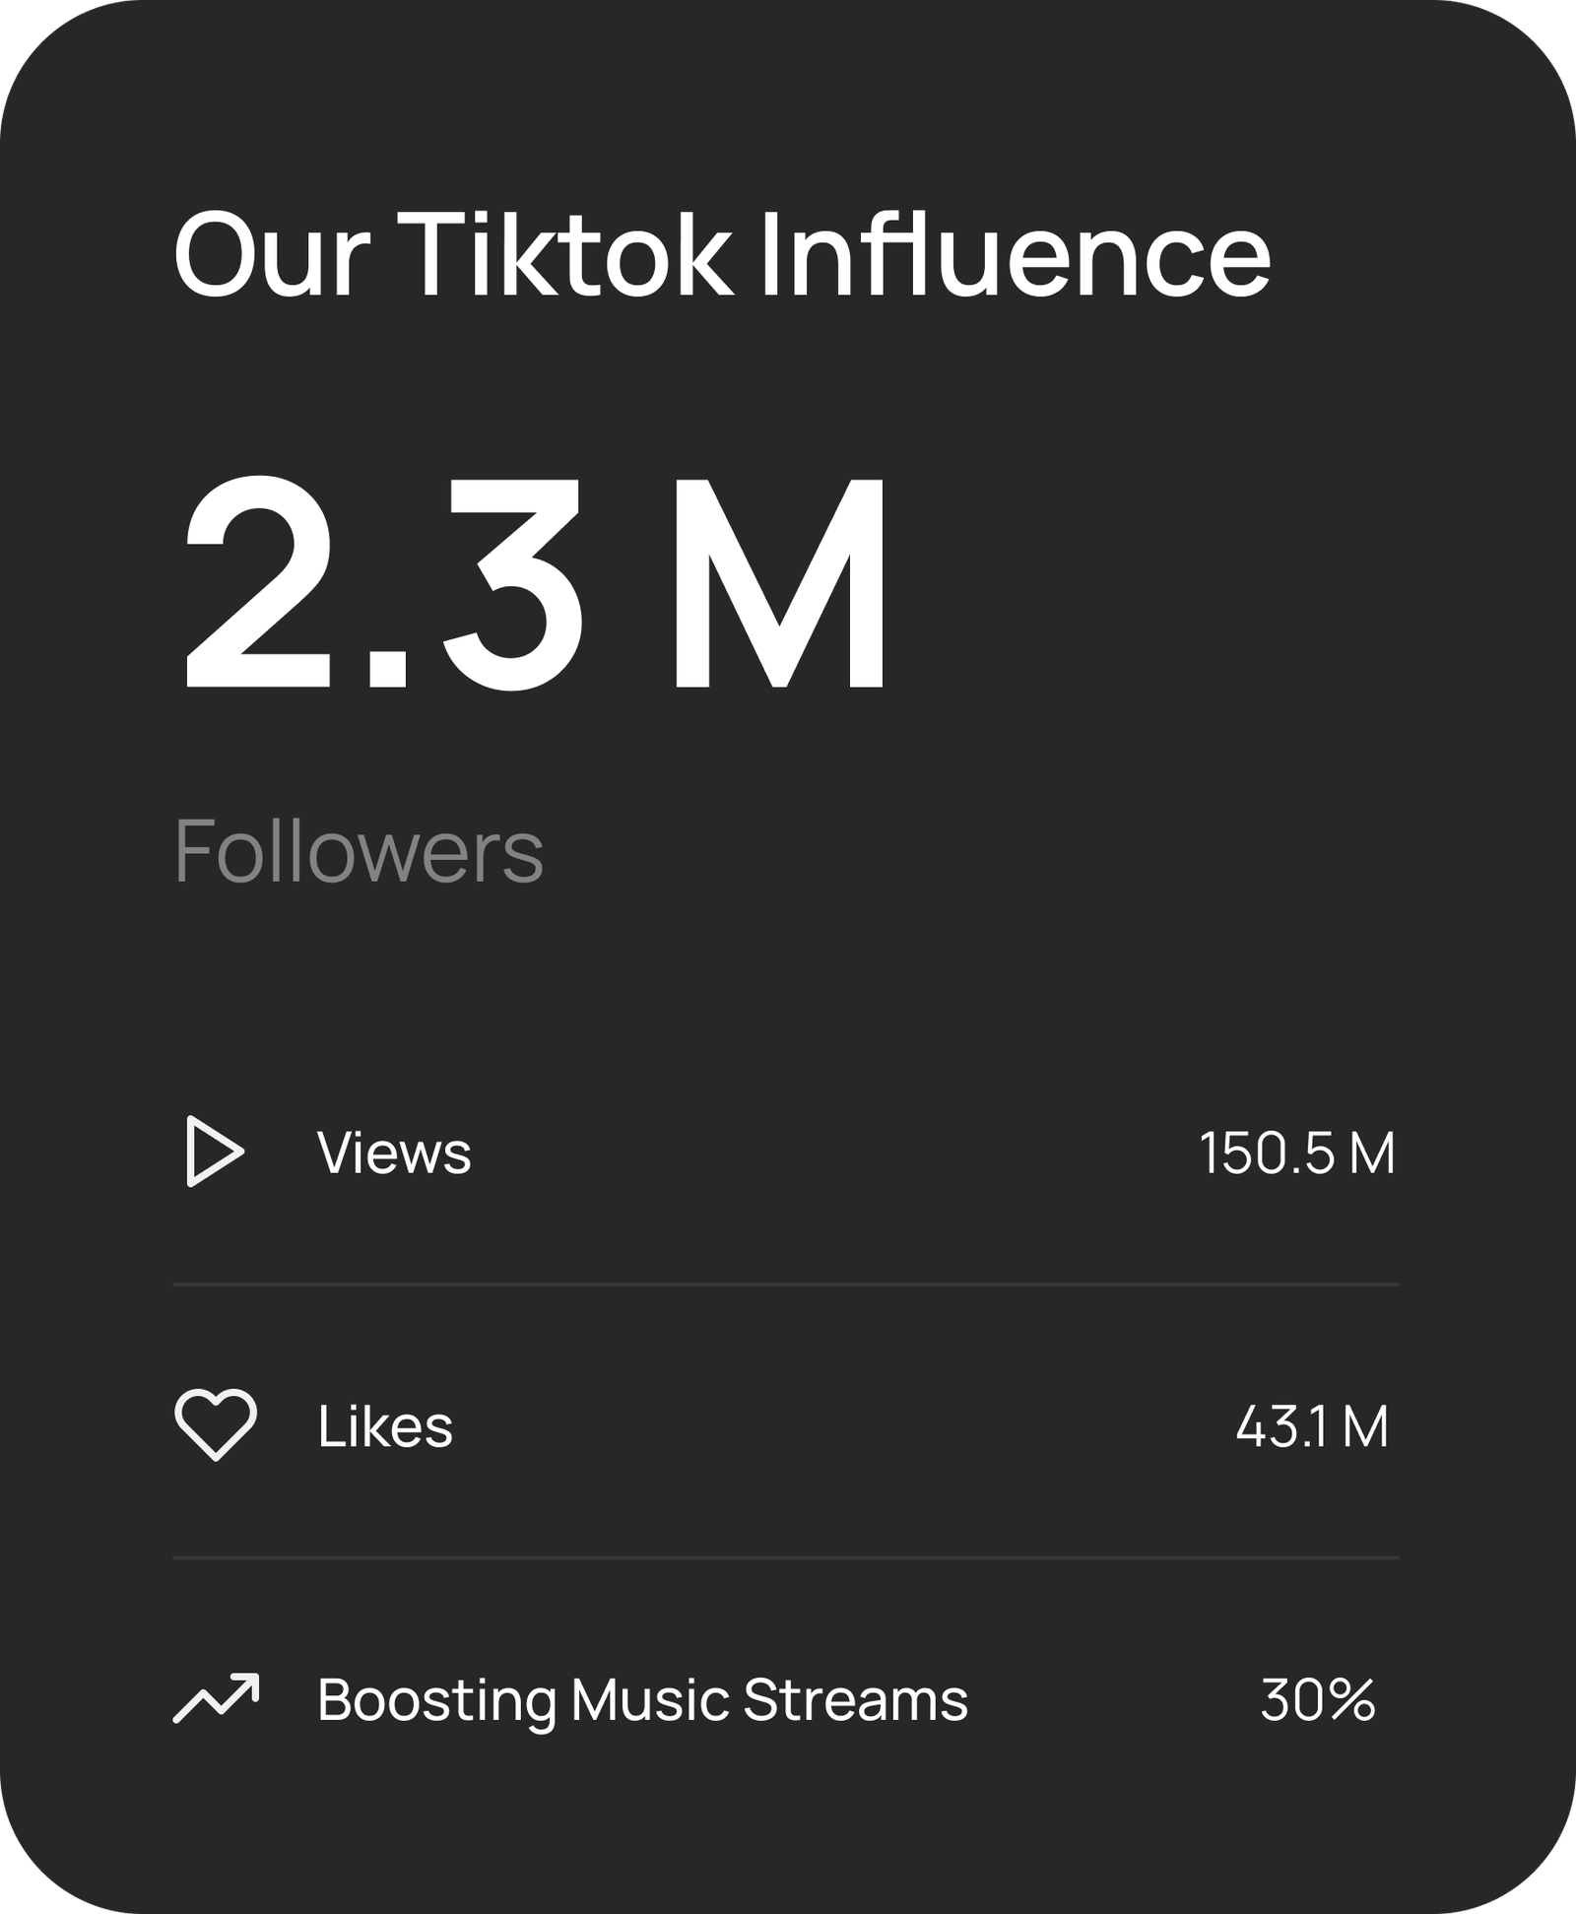
Task: Click the large digit 3 in follower count
Action: (x=514, y=583)
